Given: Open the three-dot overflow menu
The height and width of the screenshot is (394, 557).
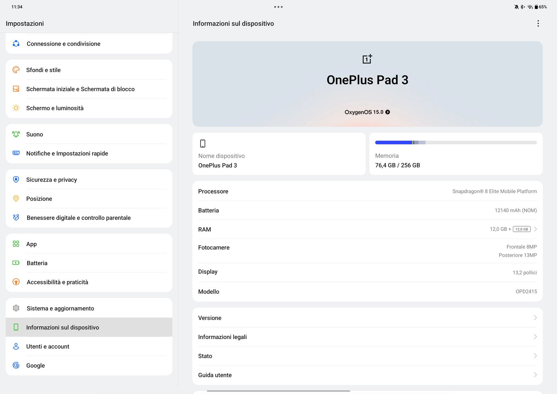Looking at the screenshot, I should 538,23.
